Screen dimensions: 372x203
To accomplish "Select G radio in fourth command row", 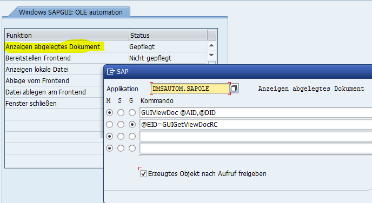I will tap(132, 148).
